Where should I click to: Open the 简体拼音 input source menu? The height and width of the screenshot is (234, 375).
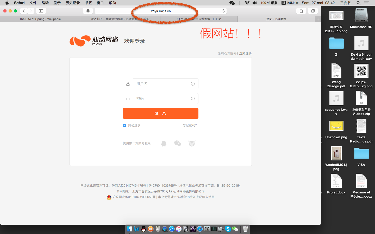[x=290, y=3]
